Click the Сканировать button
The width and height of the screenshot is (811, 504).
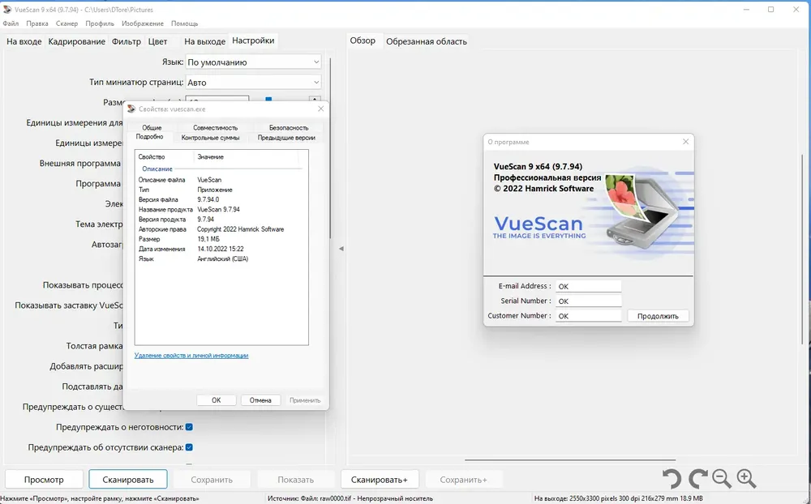(x=128, y=480)
